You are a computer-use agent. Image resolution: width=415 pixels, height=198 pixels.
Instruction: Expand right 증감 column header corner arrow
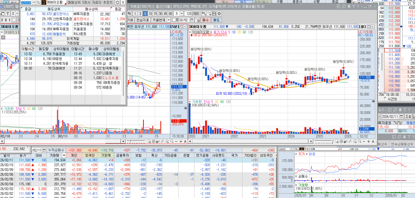point(111,8)
